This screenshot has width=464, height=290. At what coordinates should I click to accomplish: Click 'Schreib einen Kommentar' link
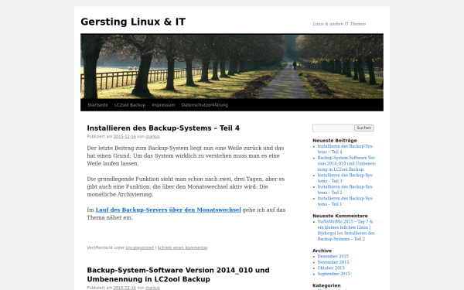pyautogui.click(x=183, y=247)
